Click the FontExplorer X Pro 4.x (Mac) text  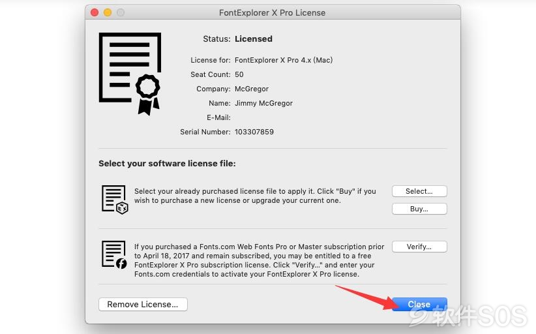tap(284, 60)
